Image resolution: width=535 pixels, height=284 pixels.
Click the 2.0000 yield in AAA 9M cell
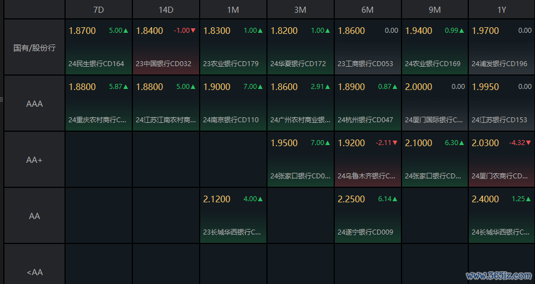418,87
